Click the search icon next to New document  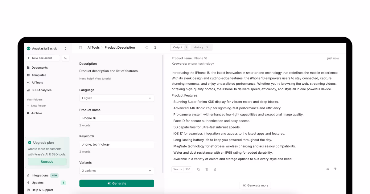(x=65, y=58)
